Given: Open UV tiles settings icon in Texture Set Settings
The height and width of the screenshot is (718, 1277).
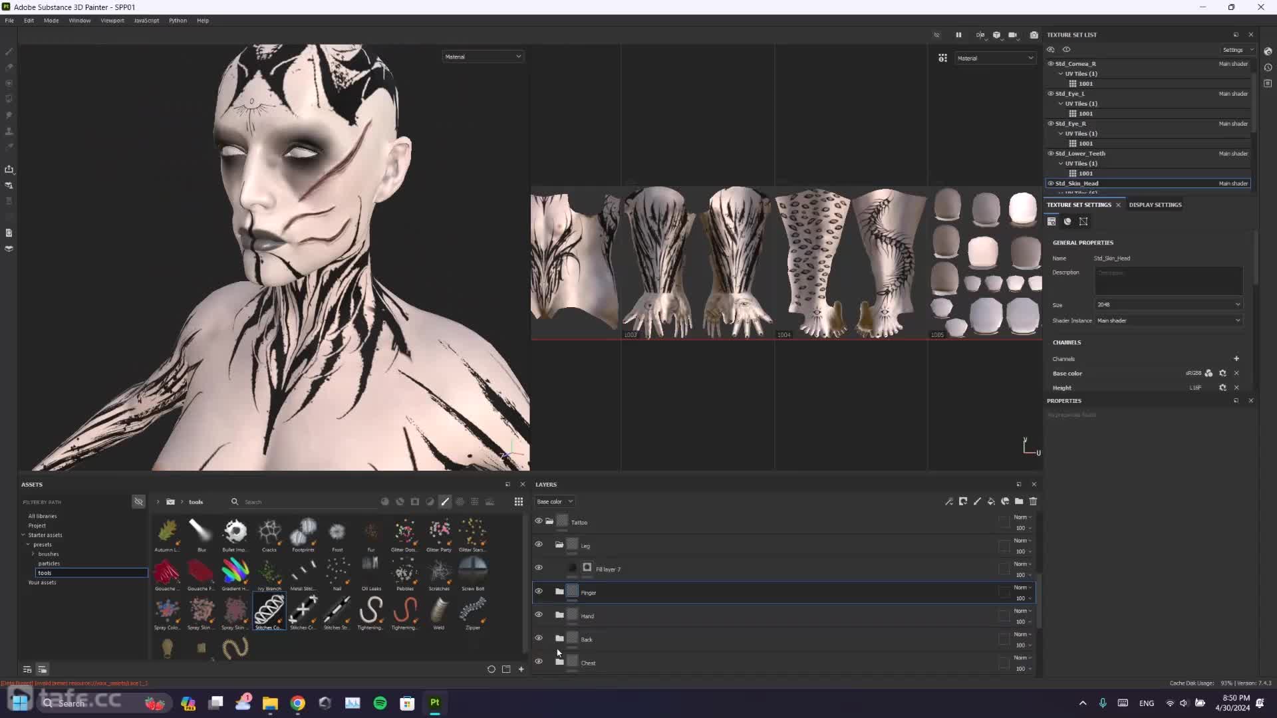Looking at the screenshot, I should 1083,221.
